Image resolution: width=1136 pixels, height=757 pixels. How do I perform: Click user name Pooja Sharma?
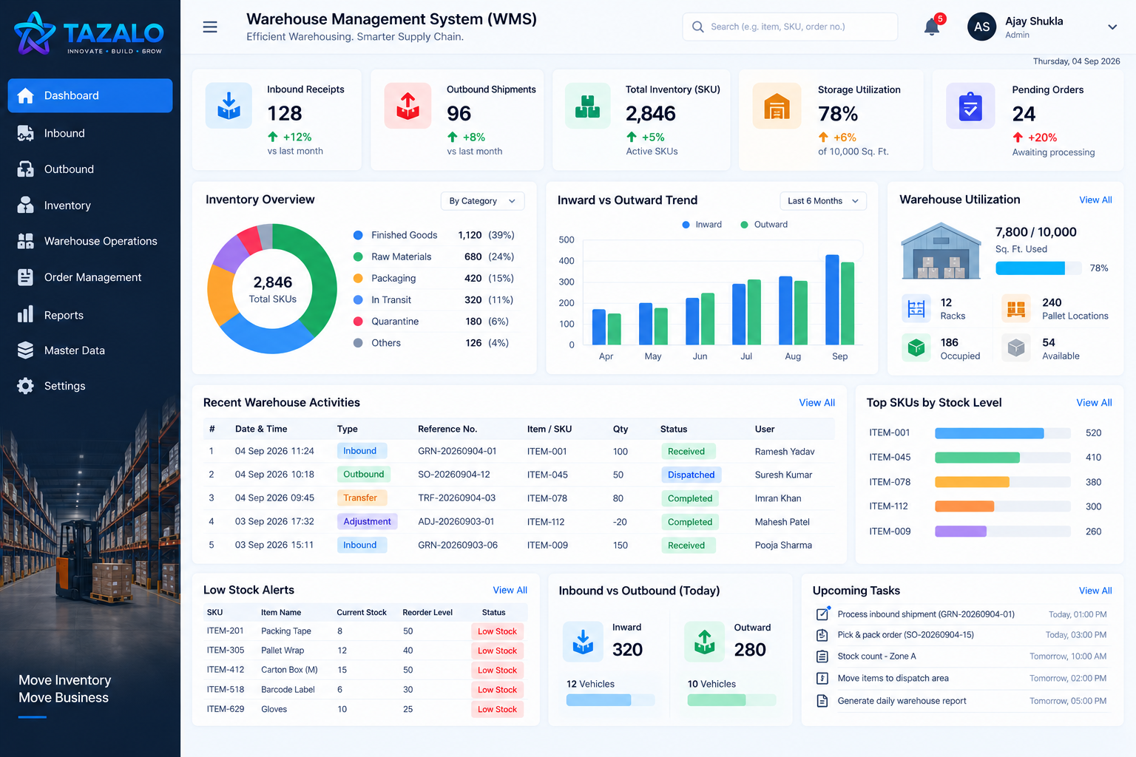coord(783,545)
